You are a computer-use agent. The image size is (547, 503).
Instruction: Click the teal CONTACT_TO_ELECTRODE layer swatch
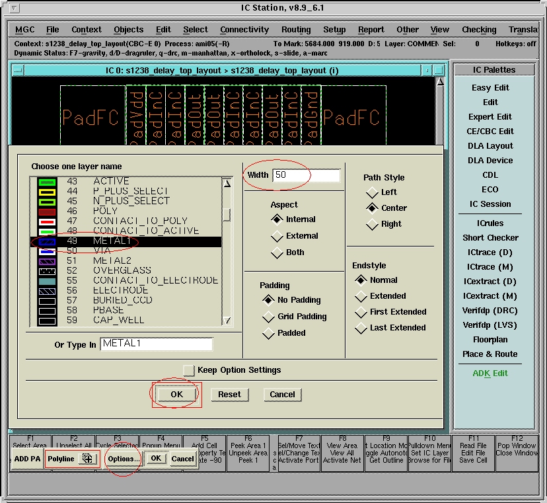pos(47,281)
